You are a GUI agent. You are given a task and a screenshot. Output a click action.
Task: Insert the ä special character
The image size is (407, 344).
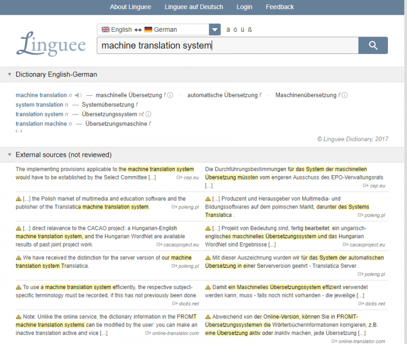(228, 30)
